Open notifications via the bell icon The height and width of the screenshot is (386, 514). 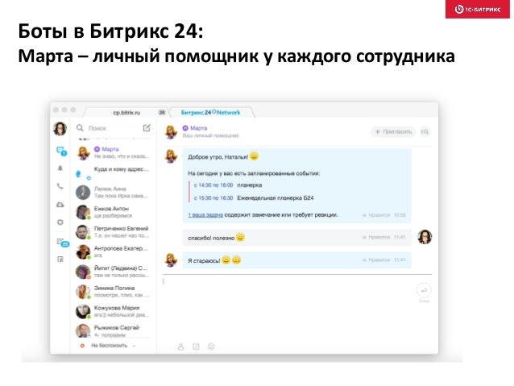point(60,168)
